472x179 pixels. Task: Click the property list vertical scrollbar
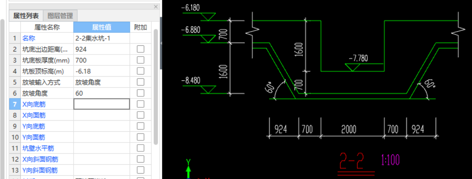(156, 86)
